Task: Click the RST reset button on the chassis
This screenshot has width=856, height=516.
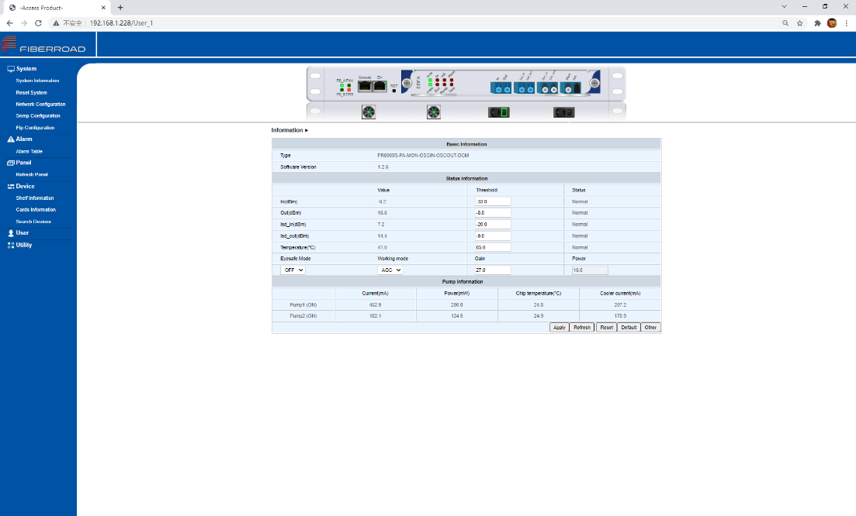Action: click(393, 91)
